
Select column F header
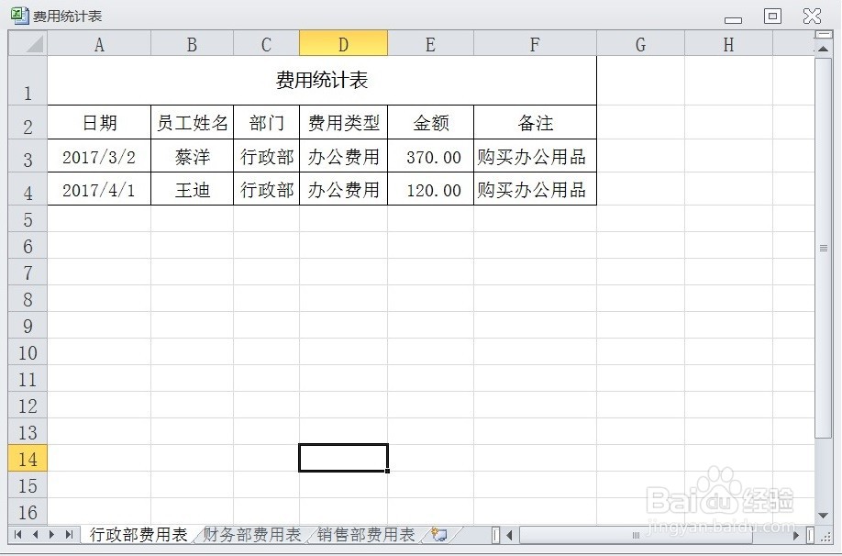pyautogui.click(x=535, y=43)
